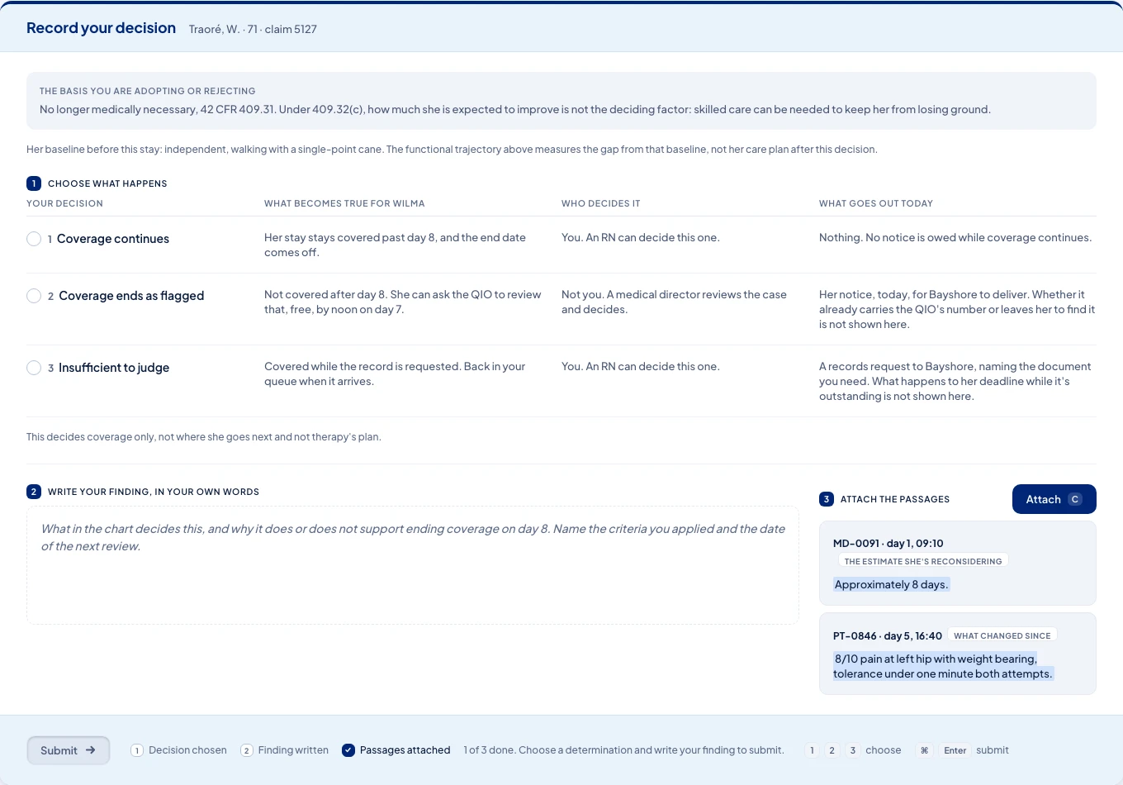
Task: Click 'Her stay stays covered past day 8' cell
Action: pos(395,245)
